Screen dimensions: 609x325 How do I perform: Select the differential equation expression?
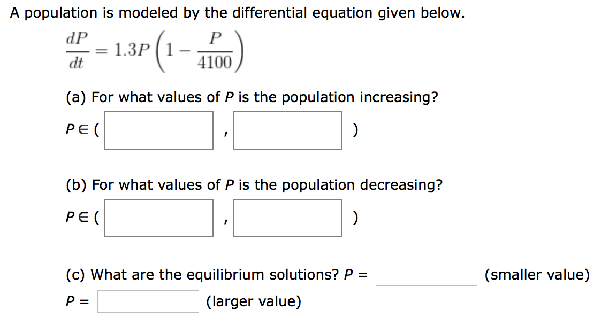[x=155, y=51]
